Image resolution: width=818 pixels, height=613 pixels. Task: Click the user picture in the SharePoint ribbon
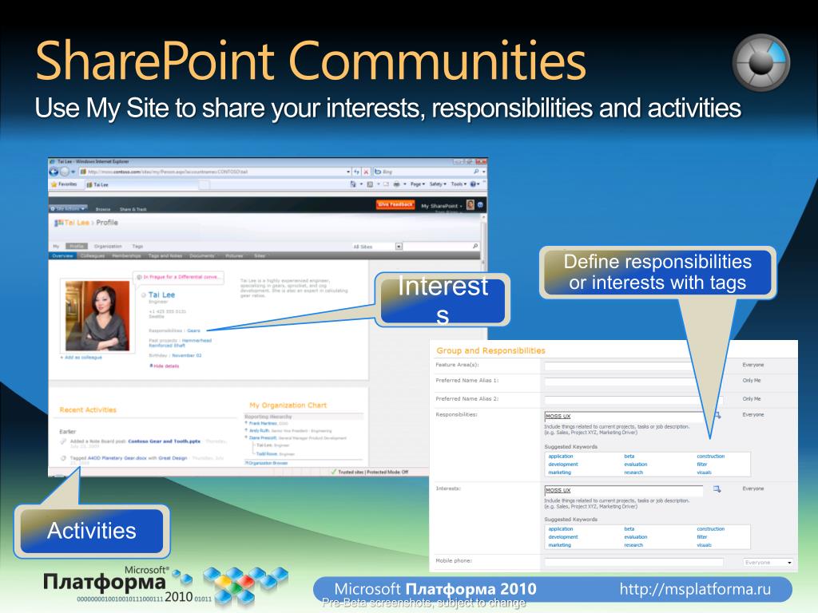click(x=471, y=205)
